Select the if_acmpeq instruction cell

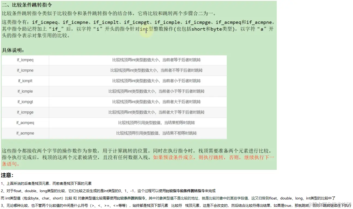[25, 123]
